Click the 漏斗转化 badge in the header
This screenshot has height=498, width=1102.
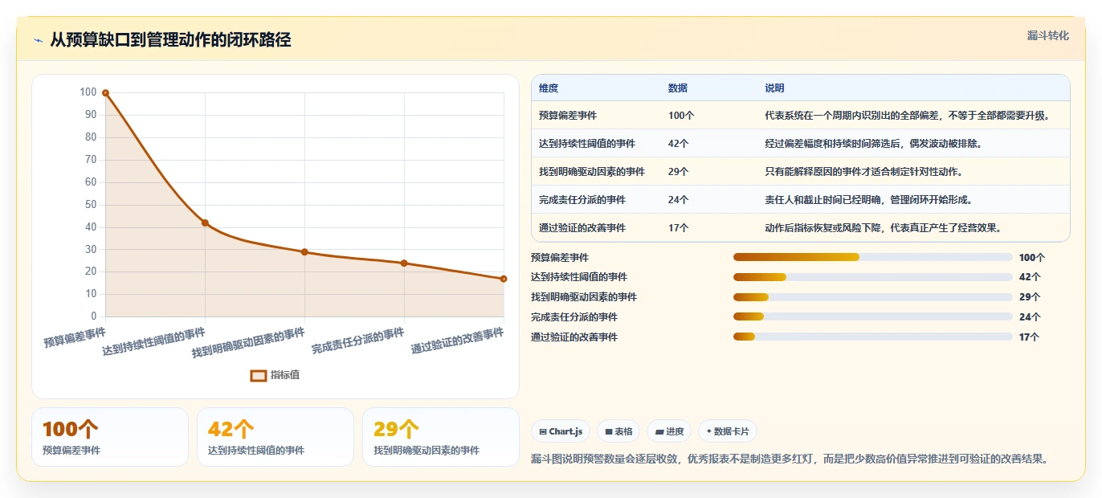[1048, 35]
